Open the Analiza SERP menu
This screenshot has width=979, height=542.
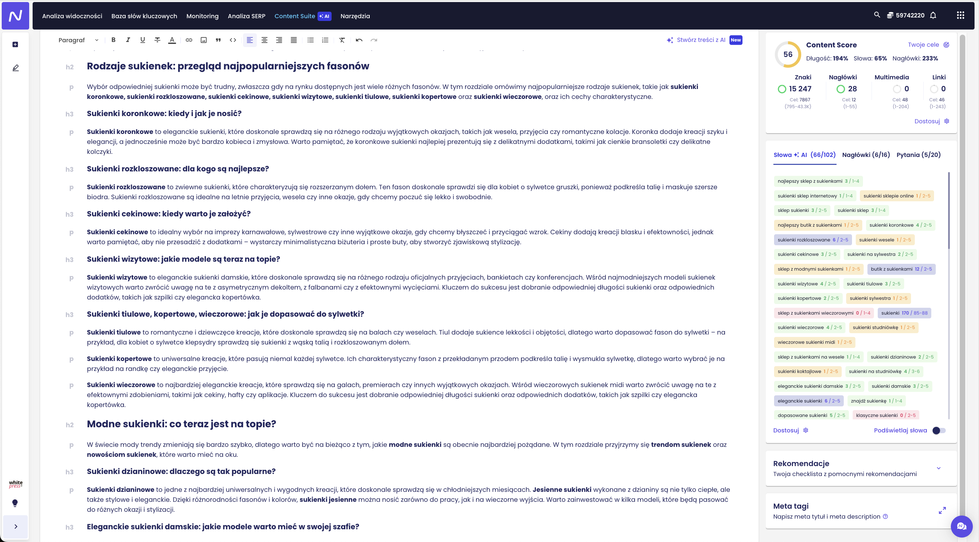(x=246, y=16)
